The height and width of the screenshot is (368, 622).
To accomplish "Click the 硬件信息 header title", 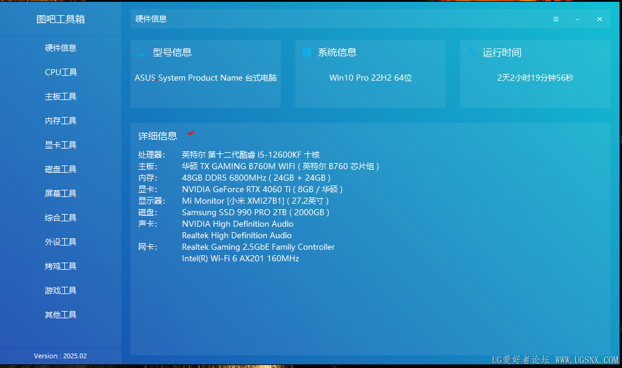I will (x=151, y=19).
